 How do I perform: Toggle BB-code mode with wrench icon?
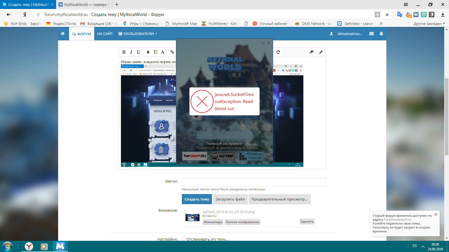pos(321,52)
